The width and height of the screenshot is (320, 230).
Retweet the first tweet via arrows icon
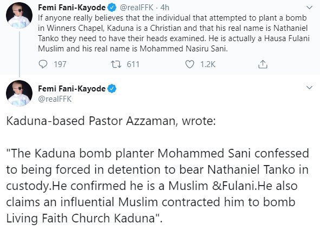[116, 64]
